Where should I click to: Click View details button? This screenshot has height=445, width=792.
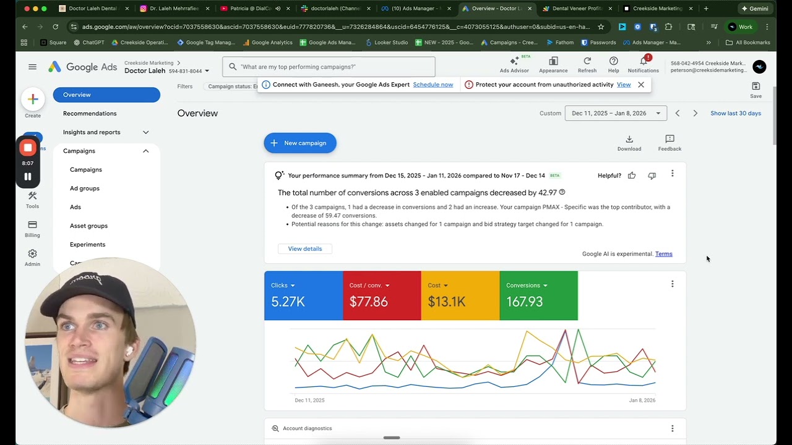coord(305,248)
